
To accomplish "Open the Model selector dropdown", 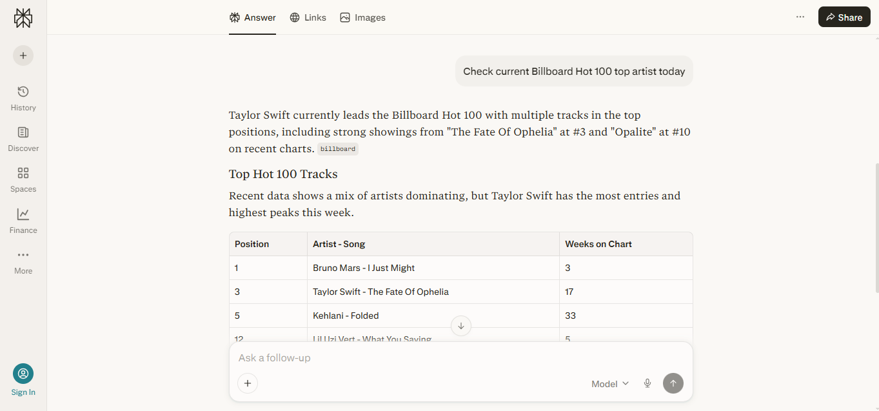I will [608, 383].
